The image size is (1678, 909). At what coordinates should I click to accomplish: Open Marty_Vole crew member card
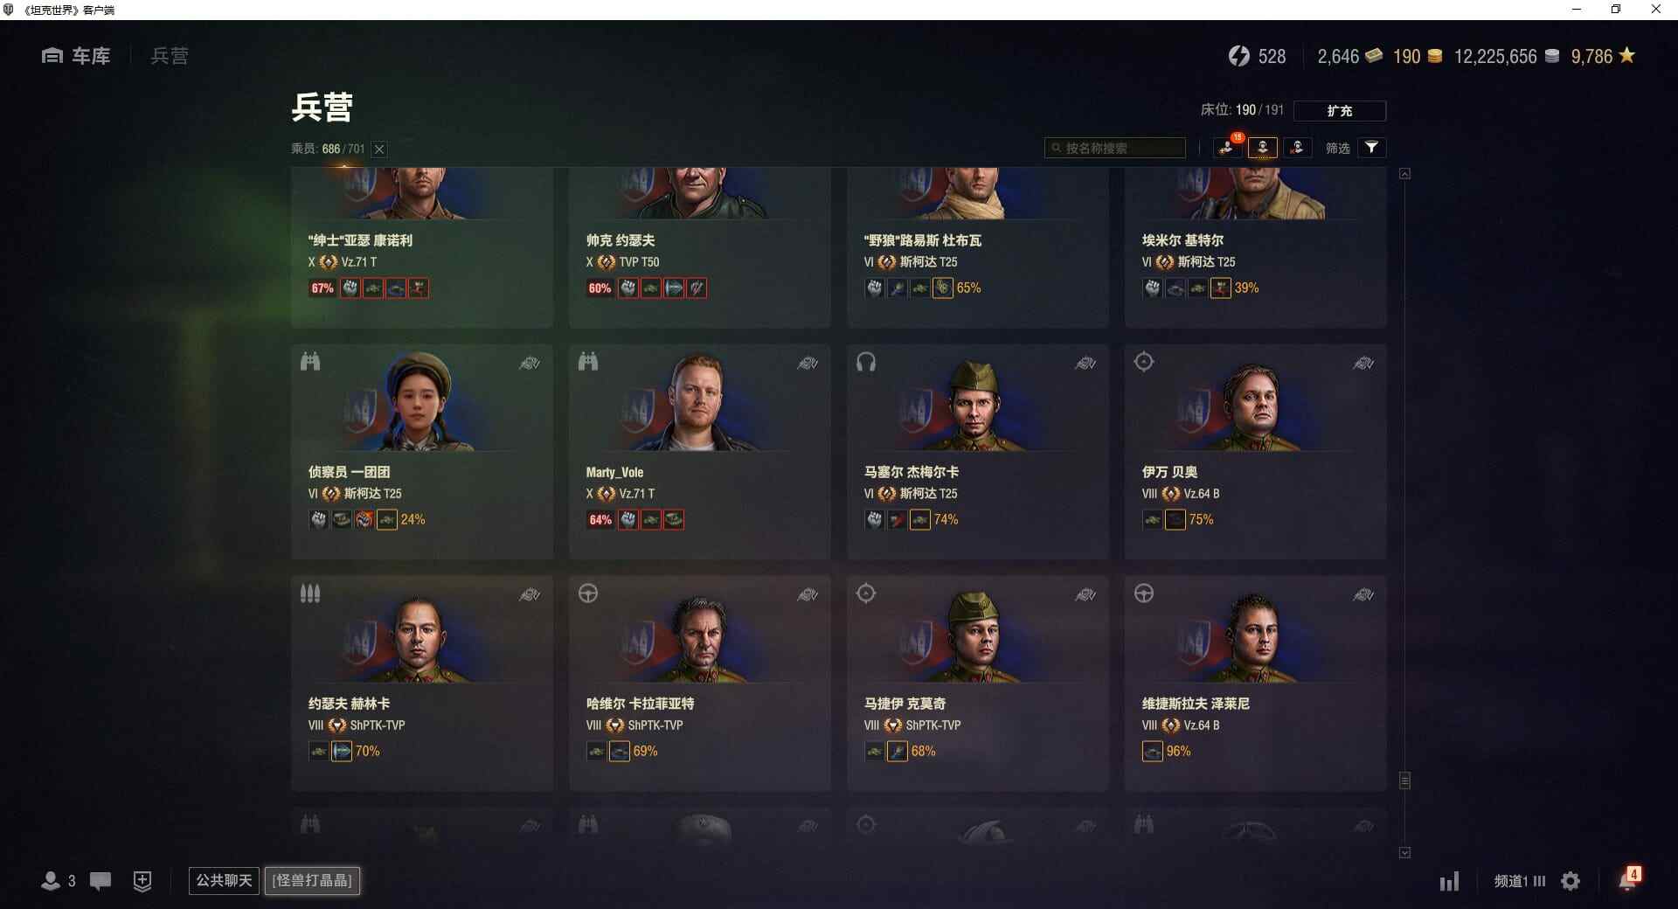(x=699, y=451)
